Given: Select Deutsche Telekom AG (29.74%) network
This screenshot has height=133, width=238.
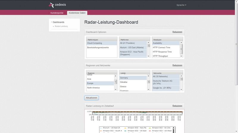Looking at the screenshot, I should click(x=166, y=82).
